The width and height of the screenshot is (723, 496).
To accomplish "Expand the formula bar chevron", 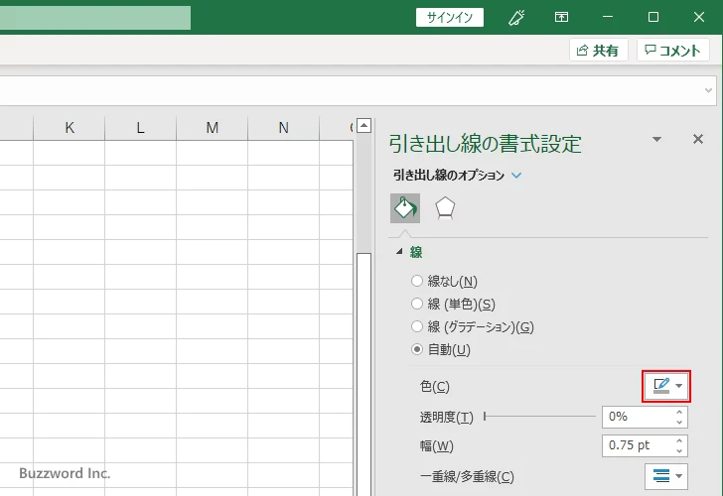I will [x=708, y=90].
